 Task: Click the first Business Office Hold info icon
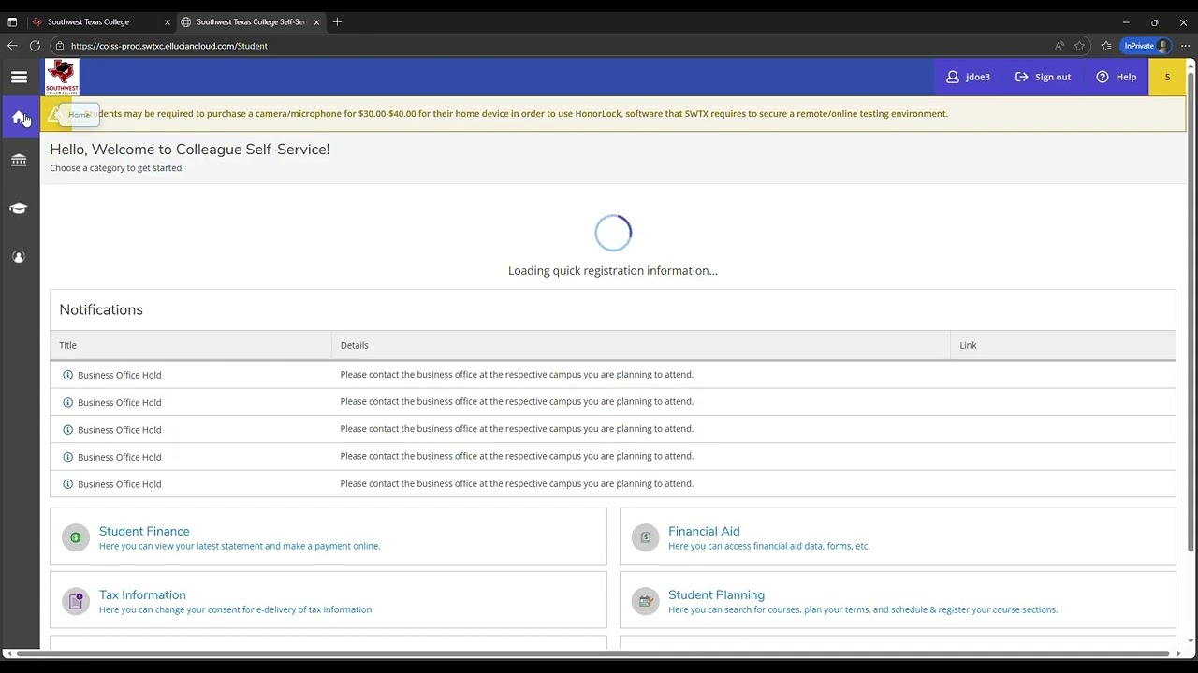pos(67,375)
